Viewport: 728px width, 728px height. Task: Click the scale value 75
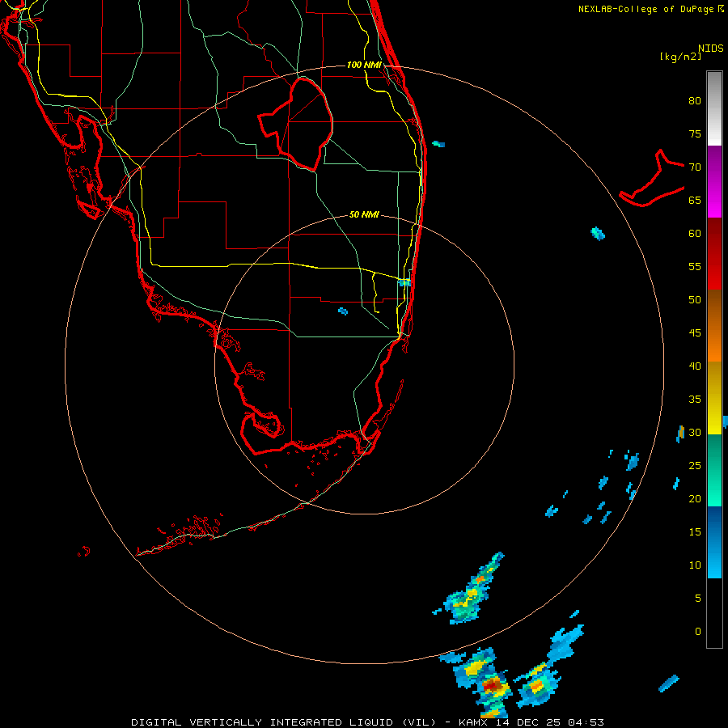coord(695,133)
